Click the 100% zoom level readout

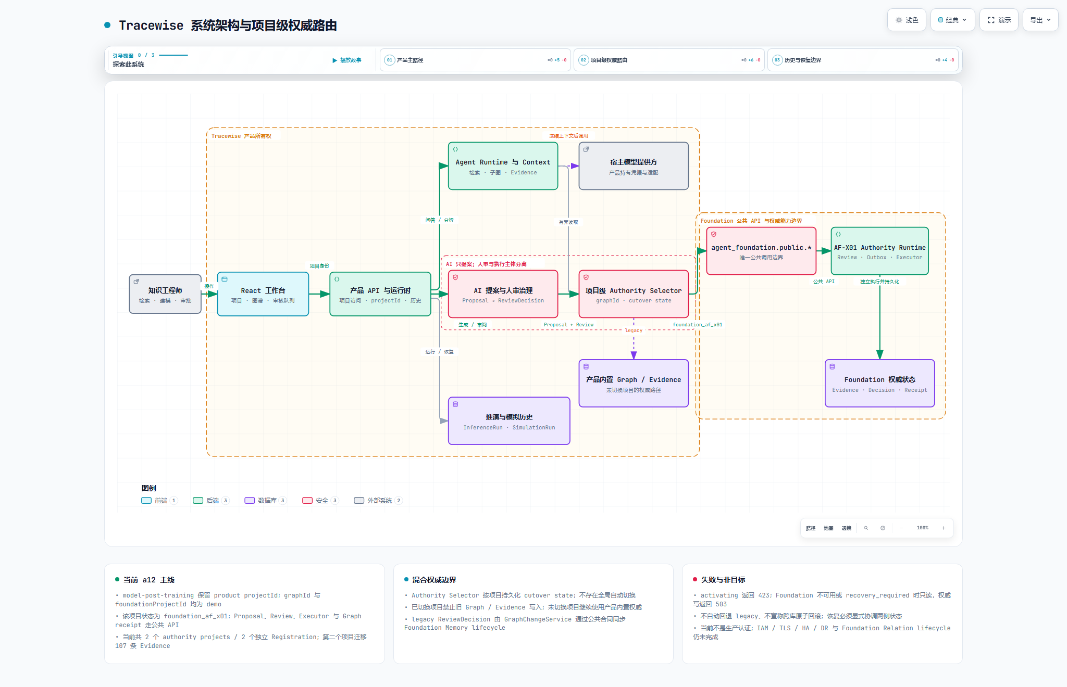click(x=923, y=528)
